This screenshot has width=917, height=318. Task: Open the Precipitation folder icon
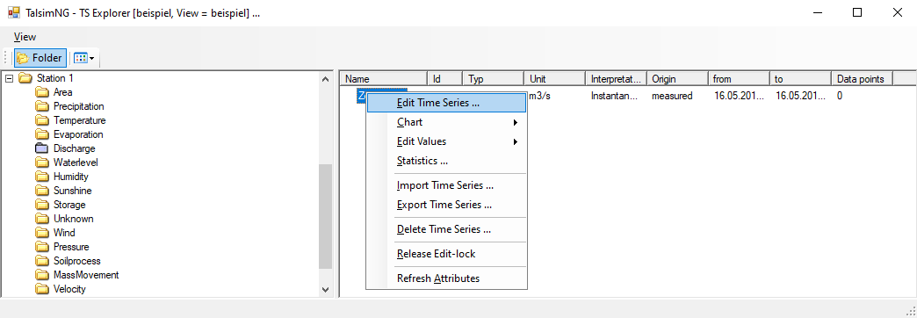click(41, 106)
